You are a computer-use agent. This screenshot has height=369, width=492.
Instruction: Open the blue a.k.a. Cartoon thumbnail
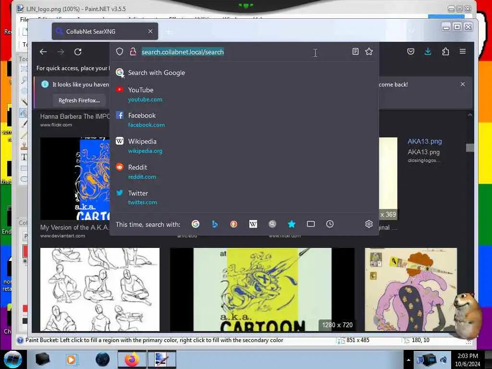[75, 179]
